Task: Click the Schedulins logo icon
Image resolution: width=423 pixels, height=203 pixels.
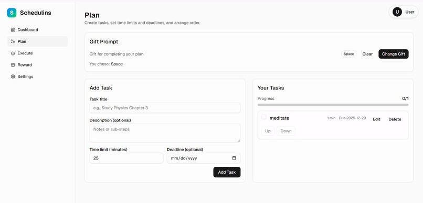Action: pyautogui.click(x=12, y=13)
